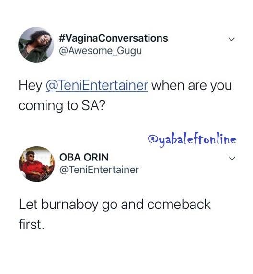
Task: Click the word "first." in the reply
Action: pos(32,224)
